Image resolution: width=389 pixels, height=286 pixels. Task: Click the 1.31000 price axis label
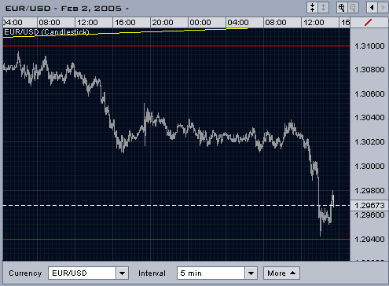(369, 46)
